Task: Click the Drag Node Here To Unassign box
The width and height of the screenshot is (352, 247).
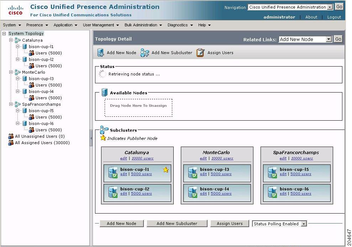Action: click(x=138, y=108)
